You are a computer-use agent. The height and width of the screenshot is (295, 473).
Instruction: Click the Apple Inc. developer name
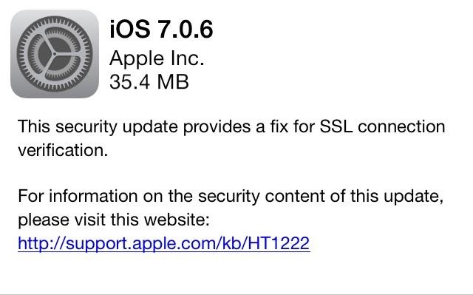[x=157, y=58]
